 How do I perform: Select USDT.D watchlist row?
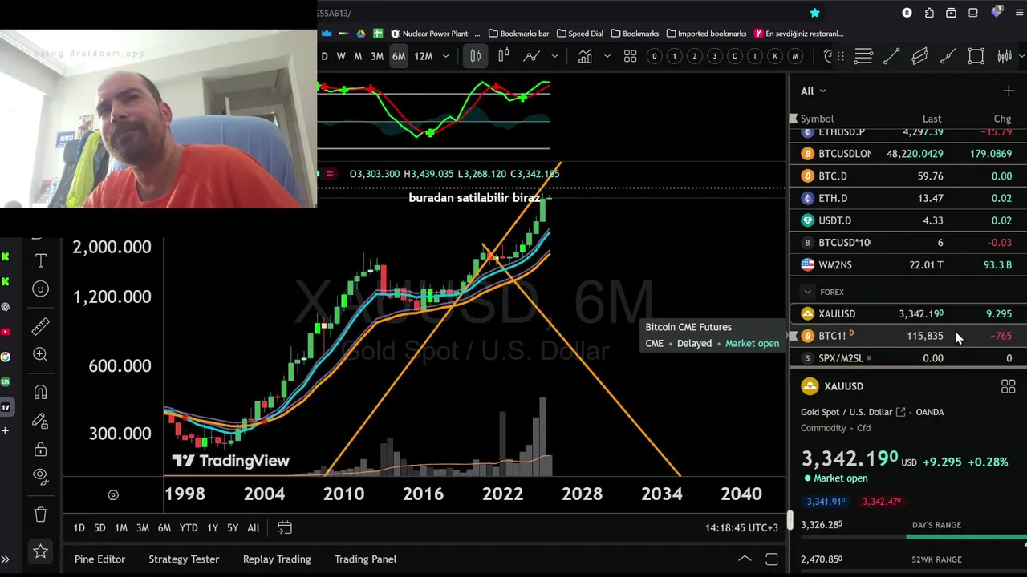[908, 220]
